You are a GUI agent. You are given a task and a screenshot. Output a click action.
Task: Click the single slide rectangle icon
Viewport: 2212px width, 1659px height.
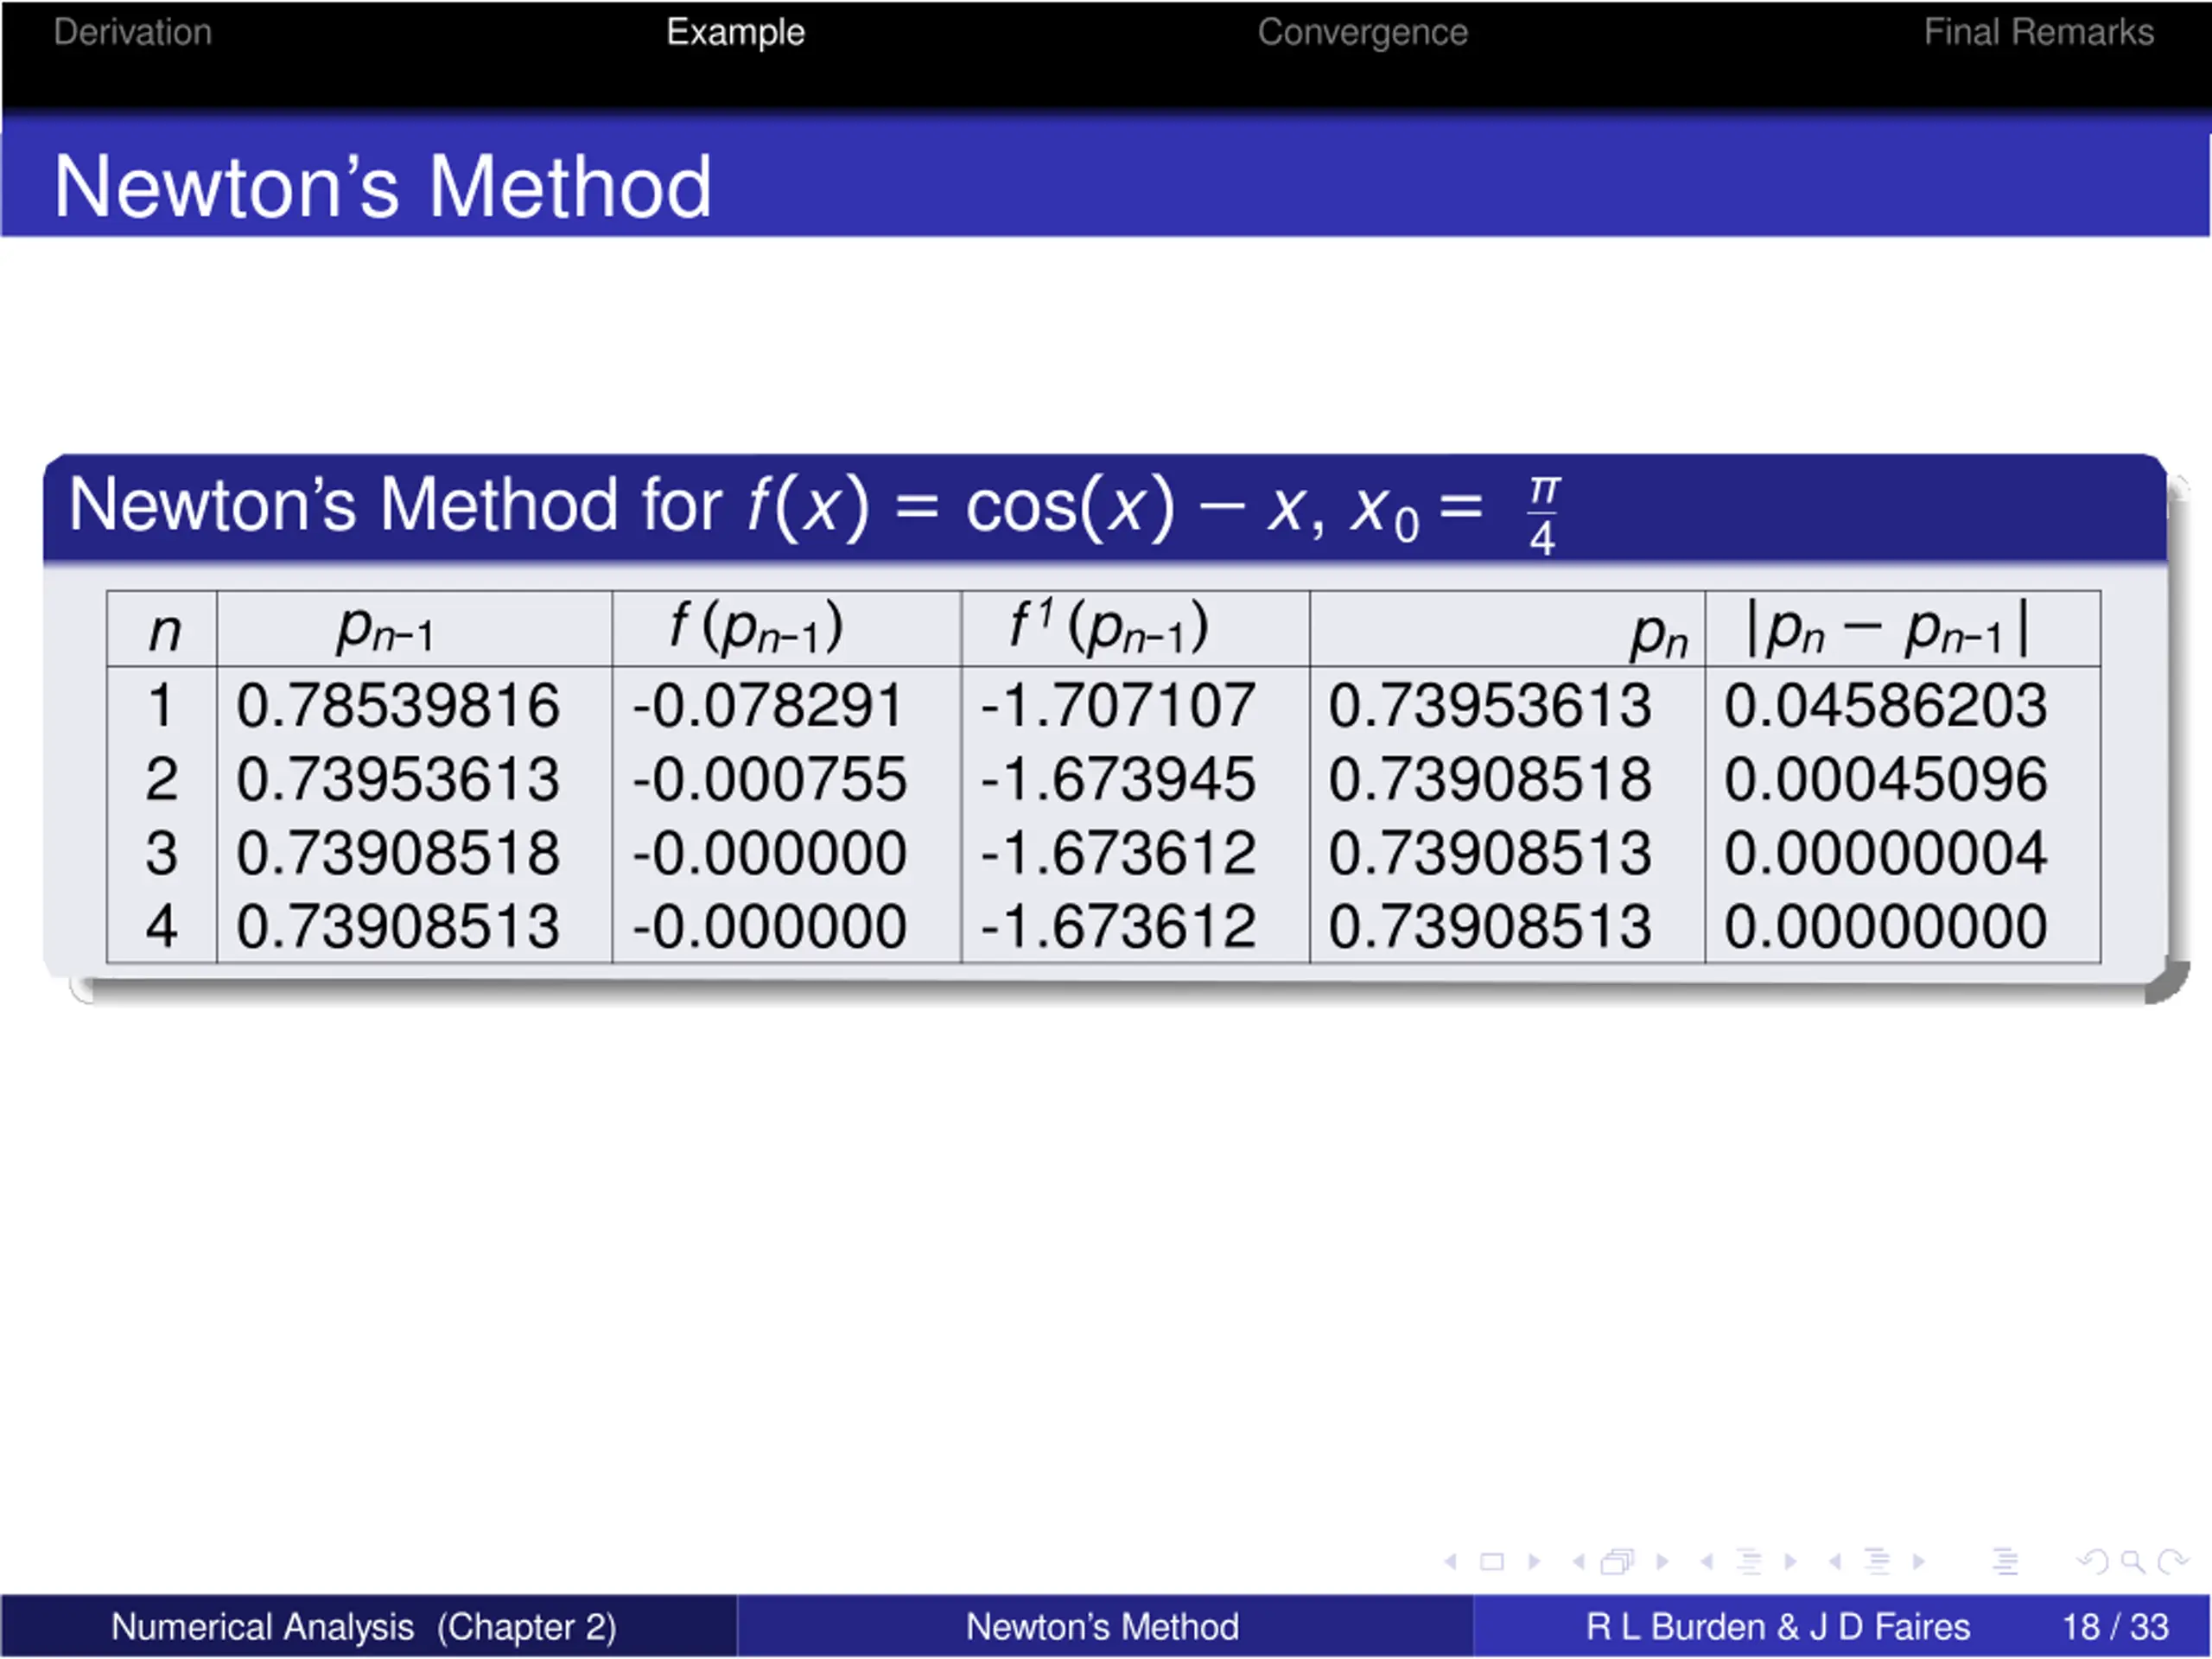pos(1492,1562)
